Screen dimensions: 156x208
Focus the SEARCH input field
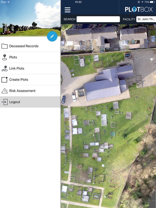[x=98, y=19]
